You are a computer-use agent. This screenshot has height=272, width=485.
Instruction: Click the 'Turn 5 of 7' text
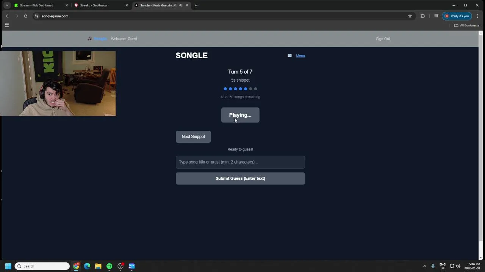pyautogui.click(x=240, y=72)
